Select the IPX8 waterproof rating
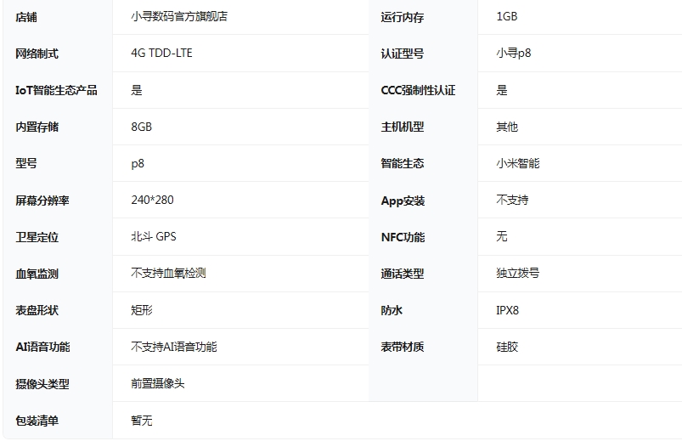Screen dimensions: 682x441 [507, 310]
